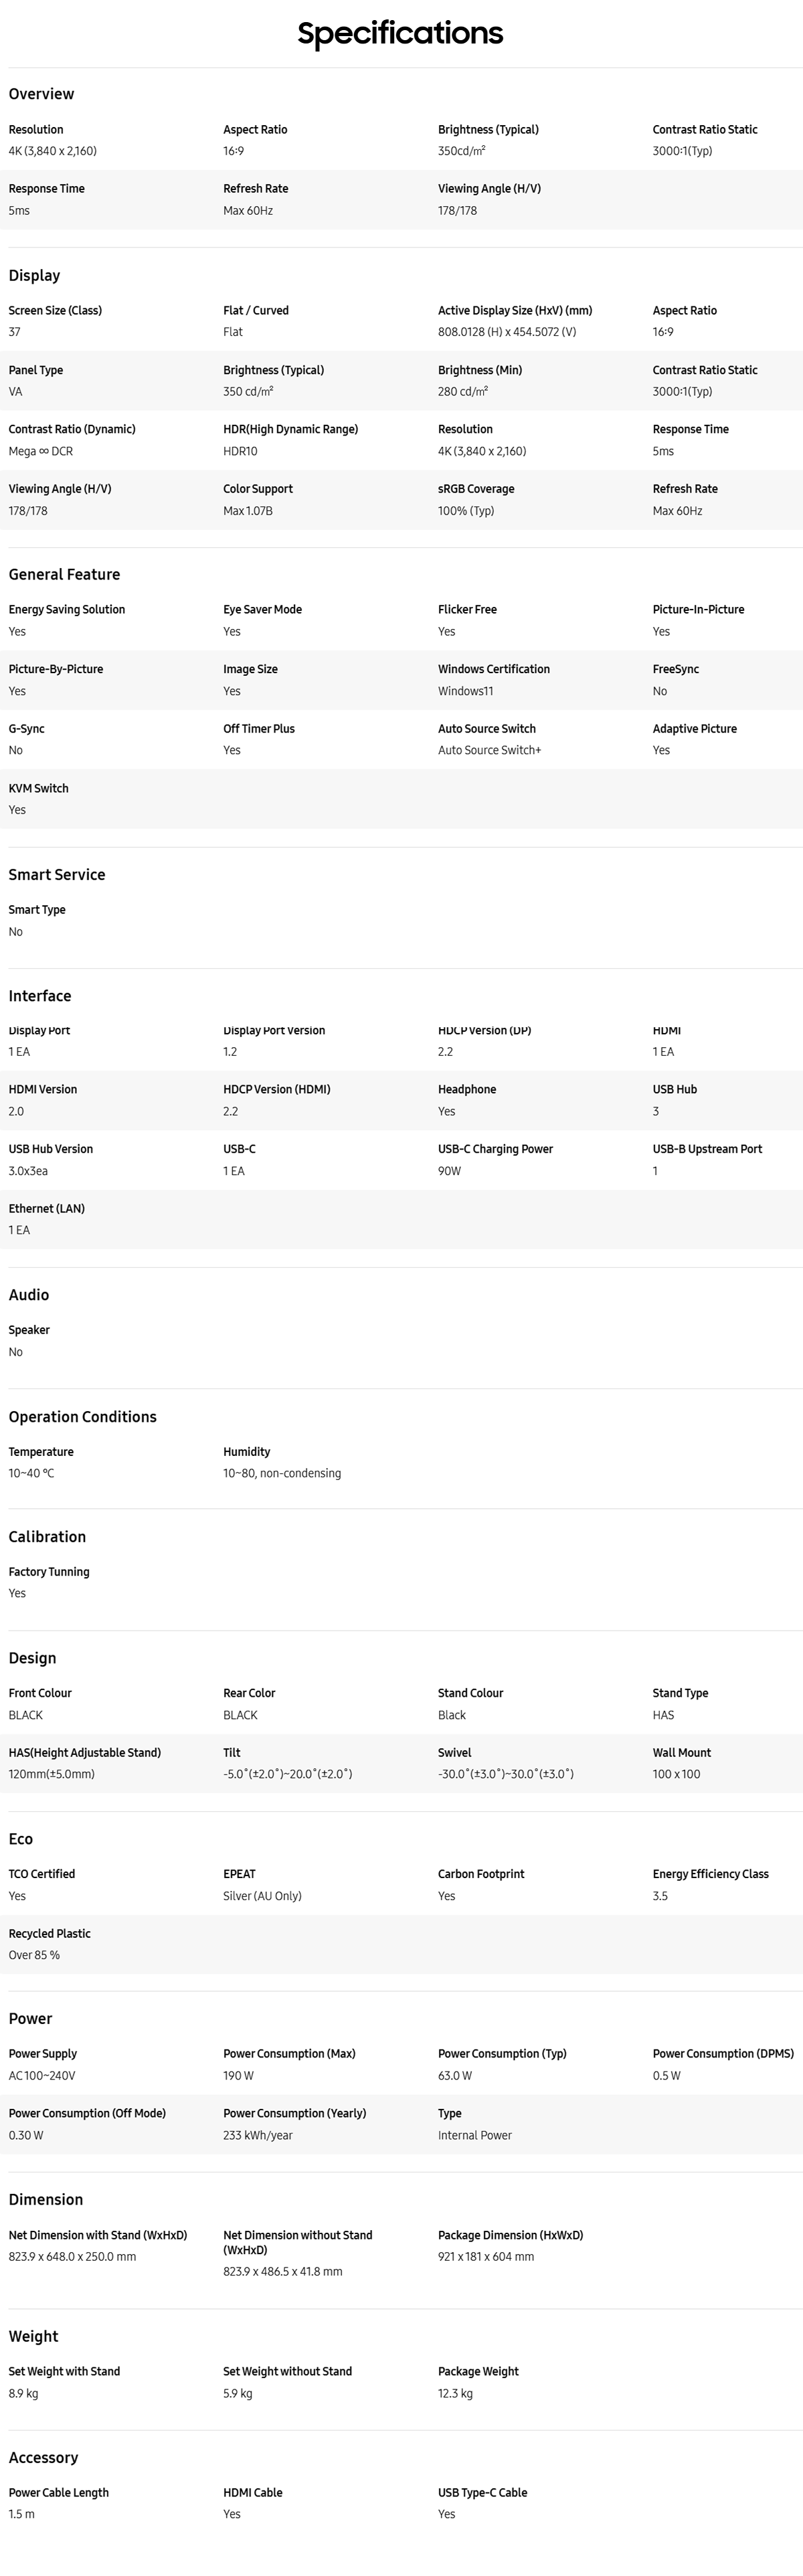Click the Factory Tunning label under Calibration
Image resolution: width=803 pixels, height=2576 pixels.
point(49,1572)
